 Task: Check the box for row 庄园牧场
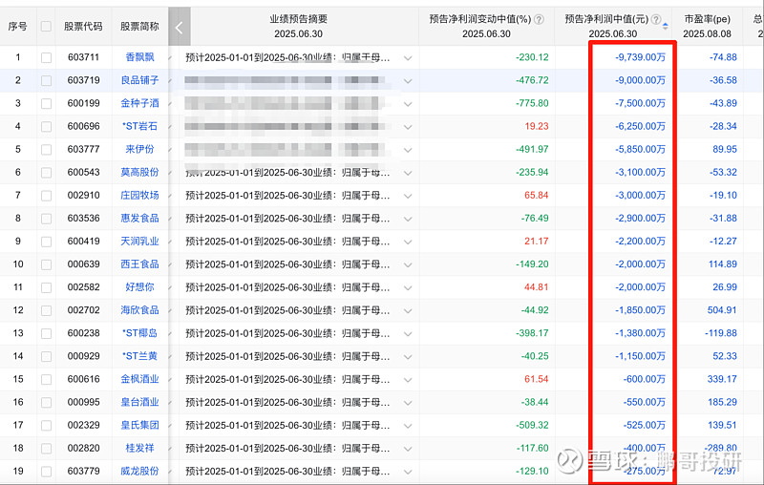click(46, 196)
